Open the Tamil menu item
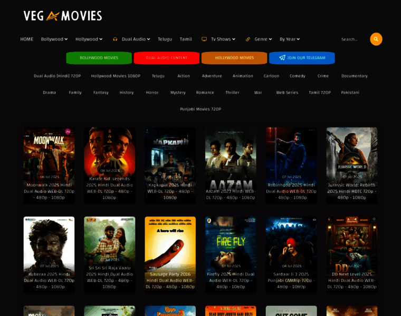 point(186,39)
